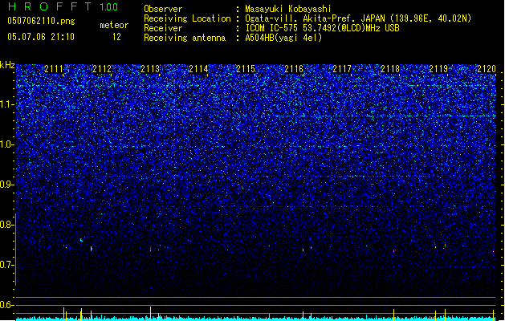505x321 pixels.
Task: Click the meteor echo near 2118
Action: tap(394, 251)
